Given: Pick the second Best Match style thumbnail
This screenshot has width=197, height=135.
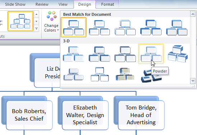Looking at the screenshot, I should 99,27.
